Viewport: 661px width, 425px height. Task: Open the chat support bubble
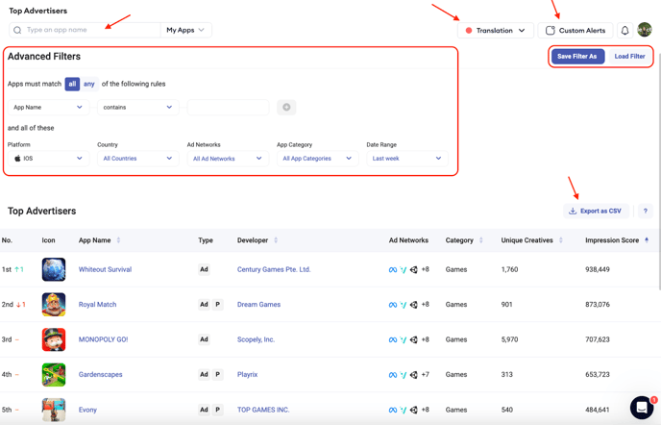(642, 408)
